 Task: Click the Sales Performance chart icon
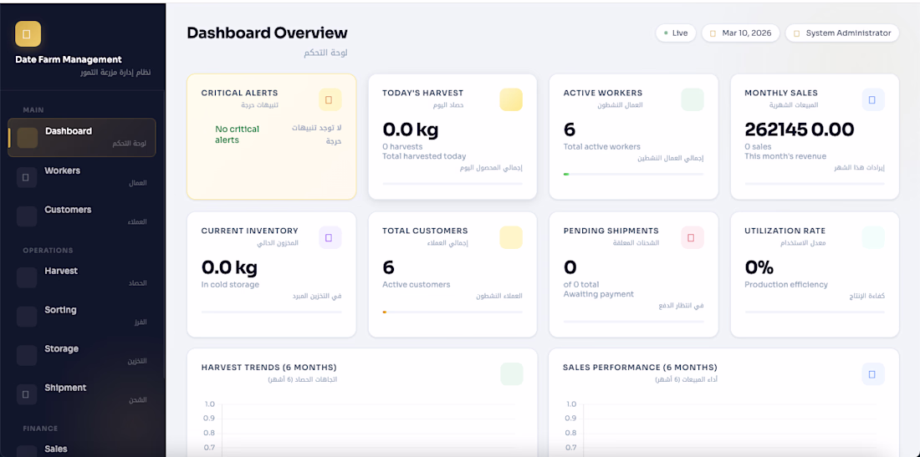pos(873,373)
